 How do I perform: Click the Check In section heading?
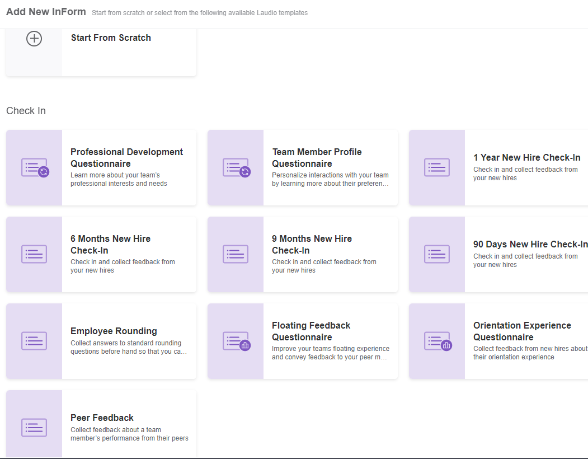click(26, 111)
